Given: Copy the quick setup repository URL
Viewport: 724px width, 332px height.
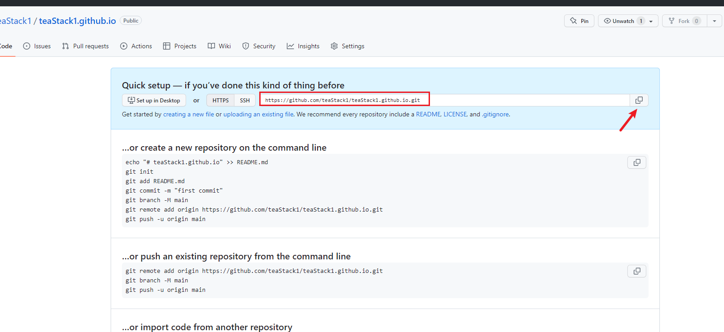Looking at the screenshot, I should pyautogui.click(x=639, y=100).
